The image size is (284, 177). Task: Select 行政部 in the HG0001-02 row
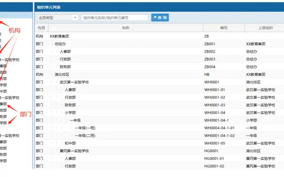[70, 166]
